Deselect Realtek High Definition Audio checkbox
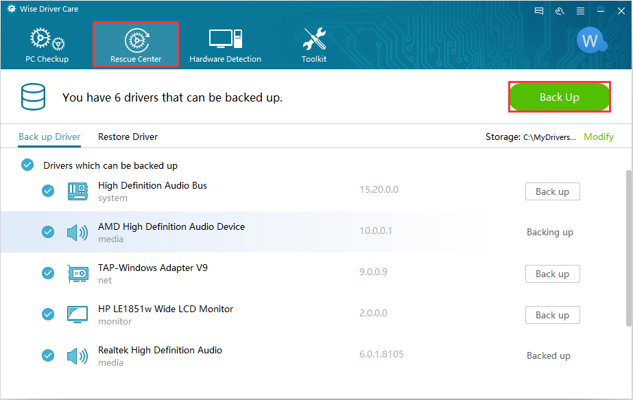Image resolution: width=633 pixels, height=400 pixels. coord(48,355)
